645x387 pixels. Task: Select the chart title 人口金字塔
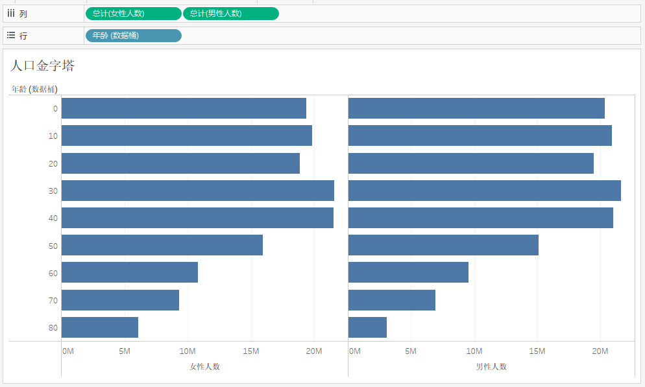42,65
